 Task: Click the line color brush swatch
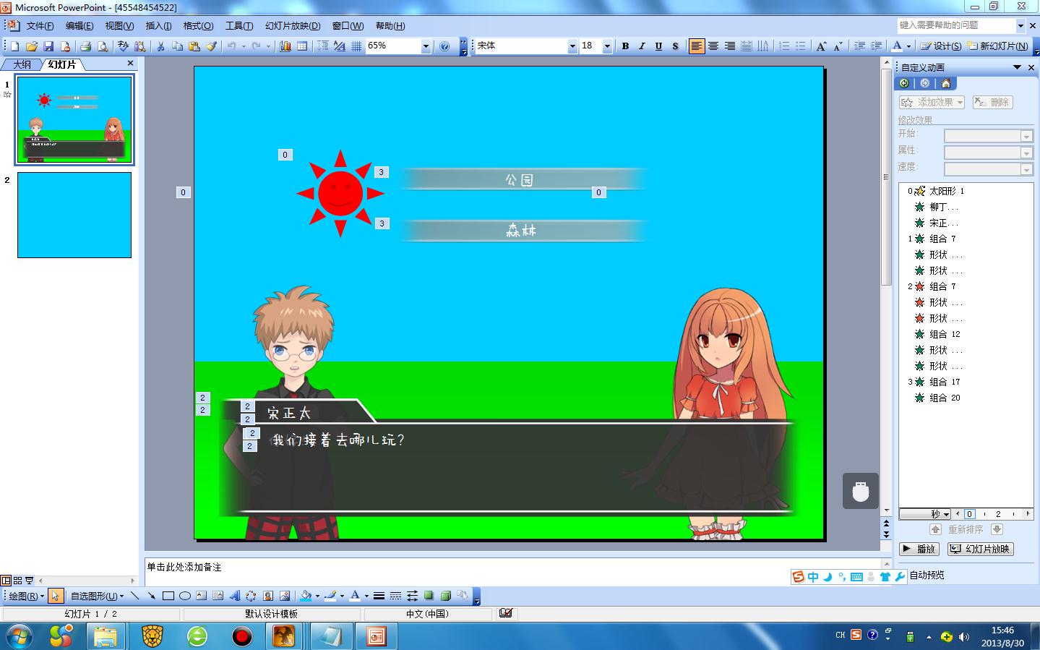330,596
